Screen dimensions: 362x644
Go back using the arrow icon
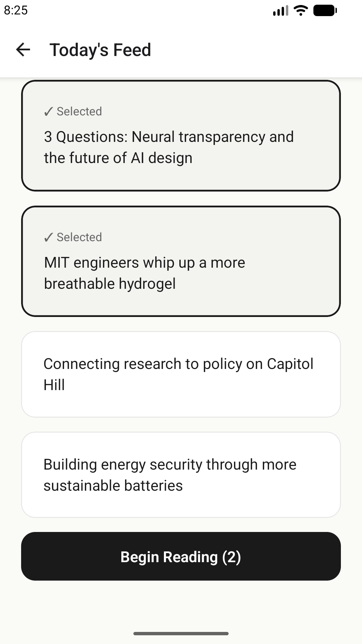(23, 50)
